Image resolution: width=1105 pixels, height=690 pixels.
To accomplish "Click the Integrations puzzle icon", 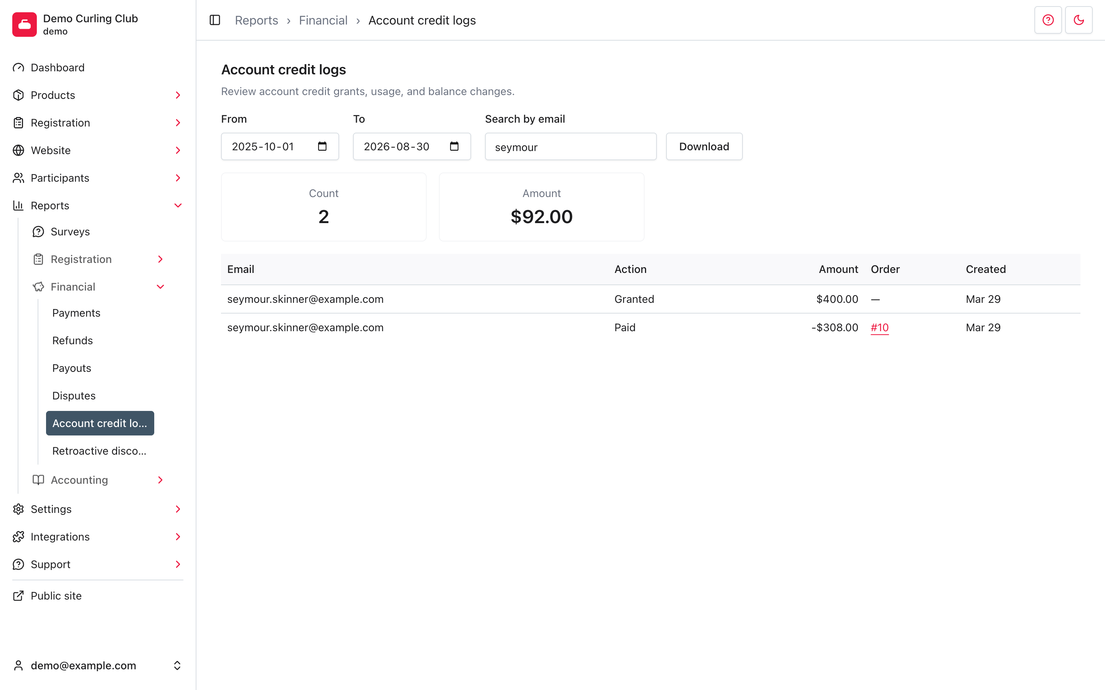I will (18, 537).
